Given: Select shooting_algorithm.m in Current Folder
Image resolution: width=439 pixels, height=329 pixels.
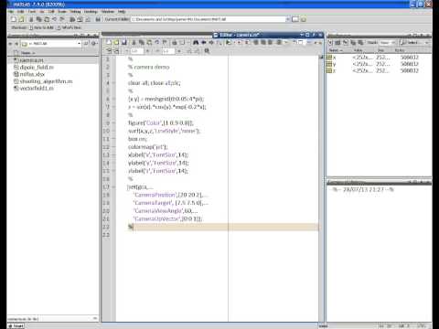Looking at the screenshot, I should 43,81.
